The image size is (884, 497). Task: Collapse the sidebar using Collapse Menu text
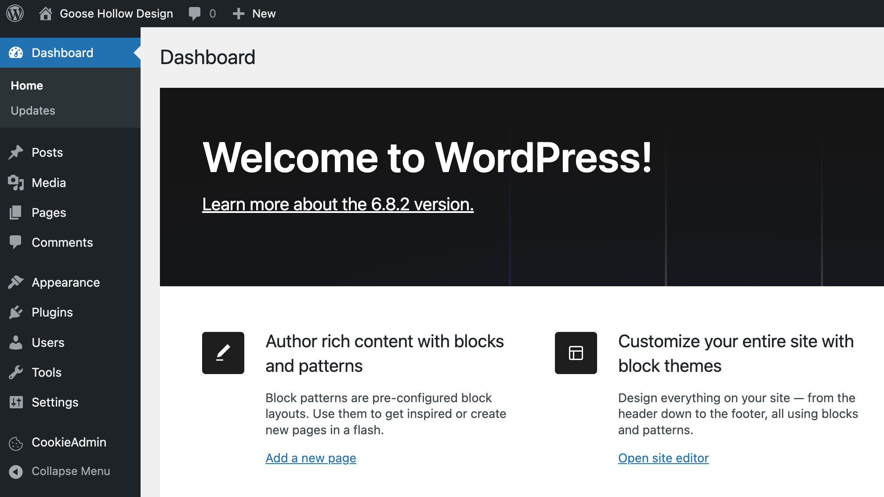(71, 471)
